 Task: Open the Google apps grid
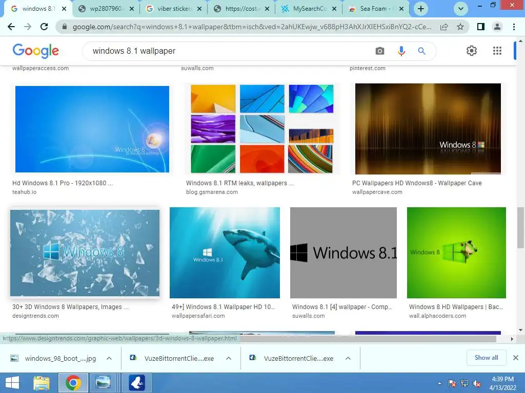[497, 51]
